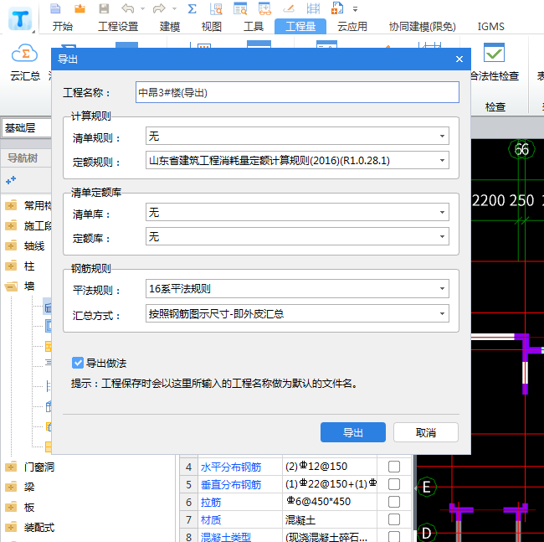Expand the 轴线 folder in navigation tree

pyautogui.click(x=11, y=245)
